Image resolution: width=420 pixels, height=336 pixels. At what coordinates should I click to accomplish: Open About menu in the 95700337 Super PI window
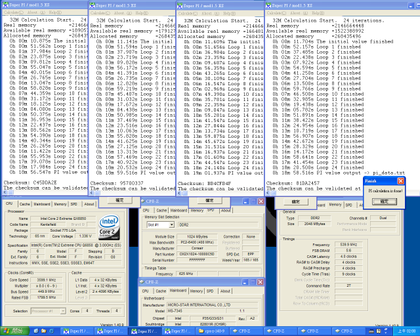[x=124, y=13]
